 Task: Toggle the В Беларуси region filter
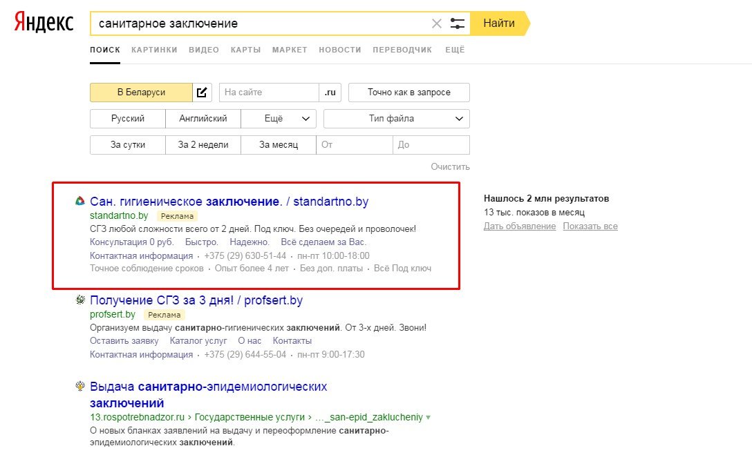click(141, 93)
